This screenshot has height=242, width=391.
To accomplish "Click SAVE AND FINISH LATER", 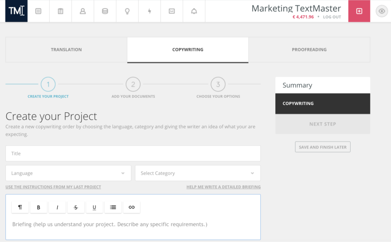I will pos(322,147).
